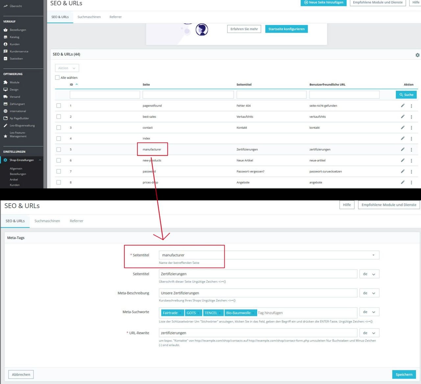Click the ID filter input field
Screen dimensions: 421x384
click(x=105, y=95)
